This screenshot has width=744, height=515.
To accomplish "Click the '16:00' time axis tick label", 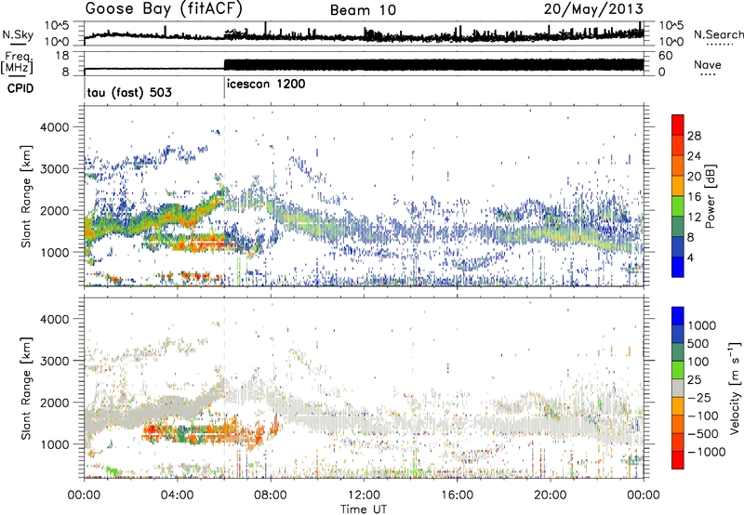I will (457, 495).
